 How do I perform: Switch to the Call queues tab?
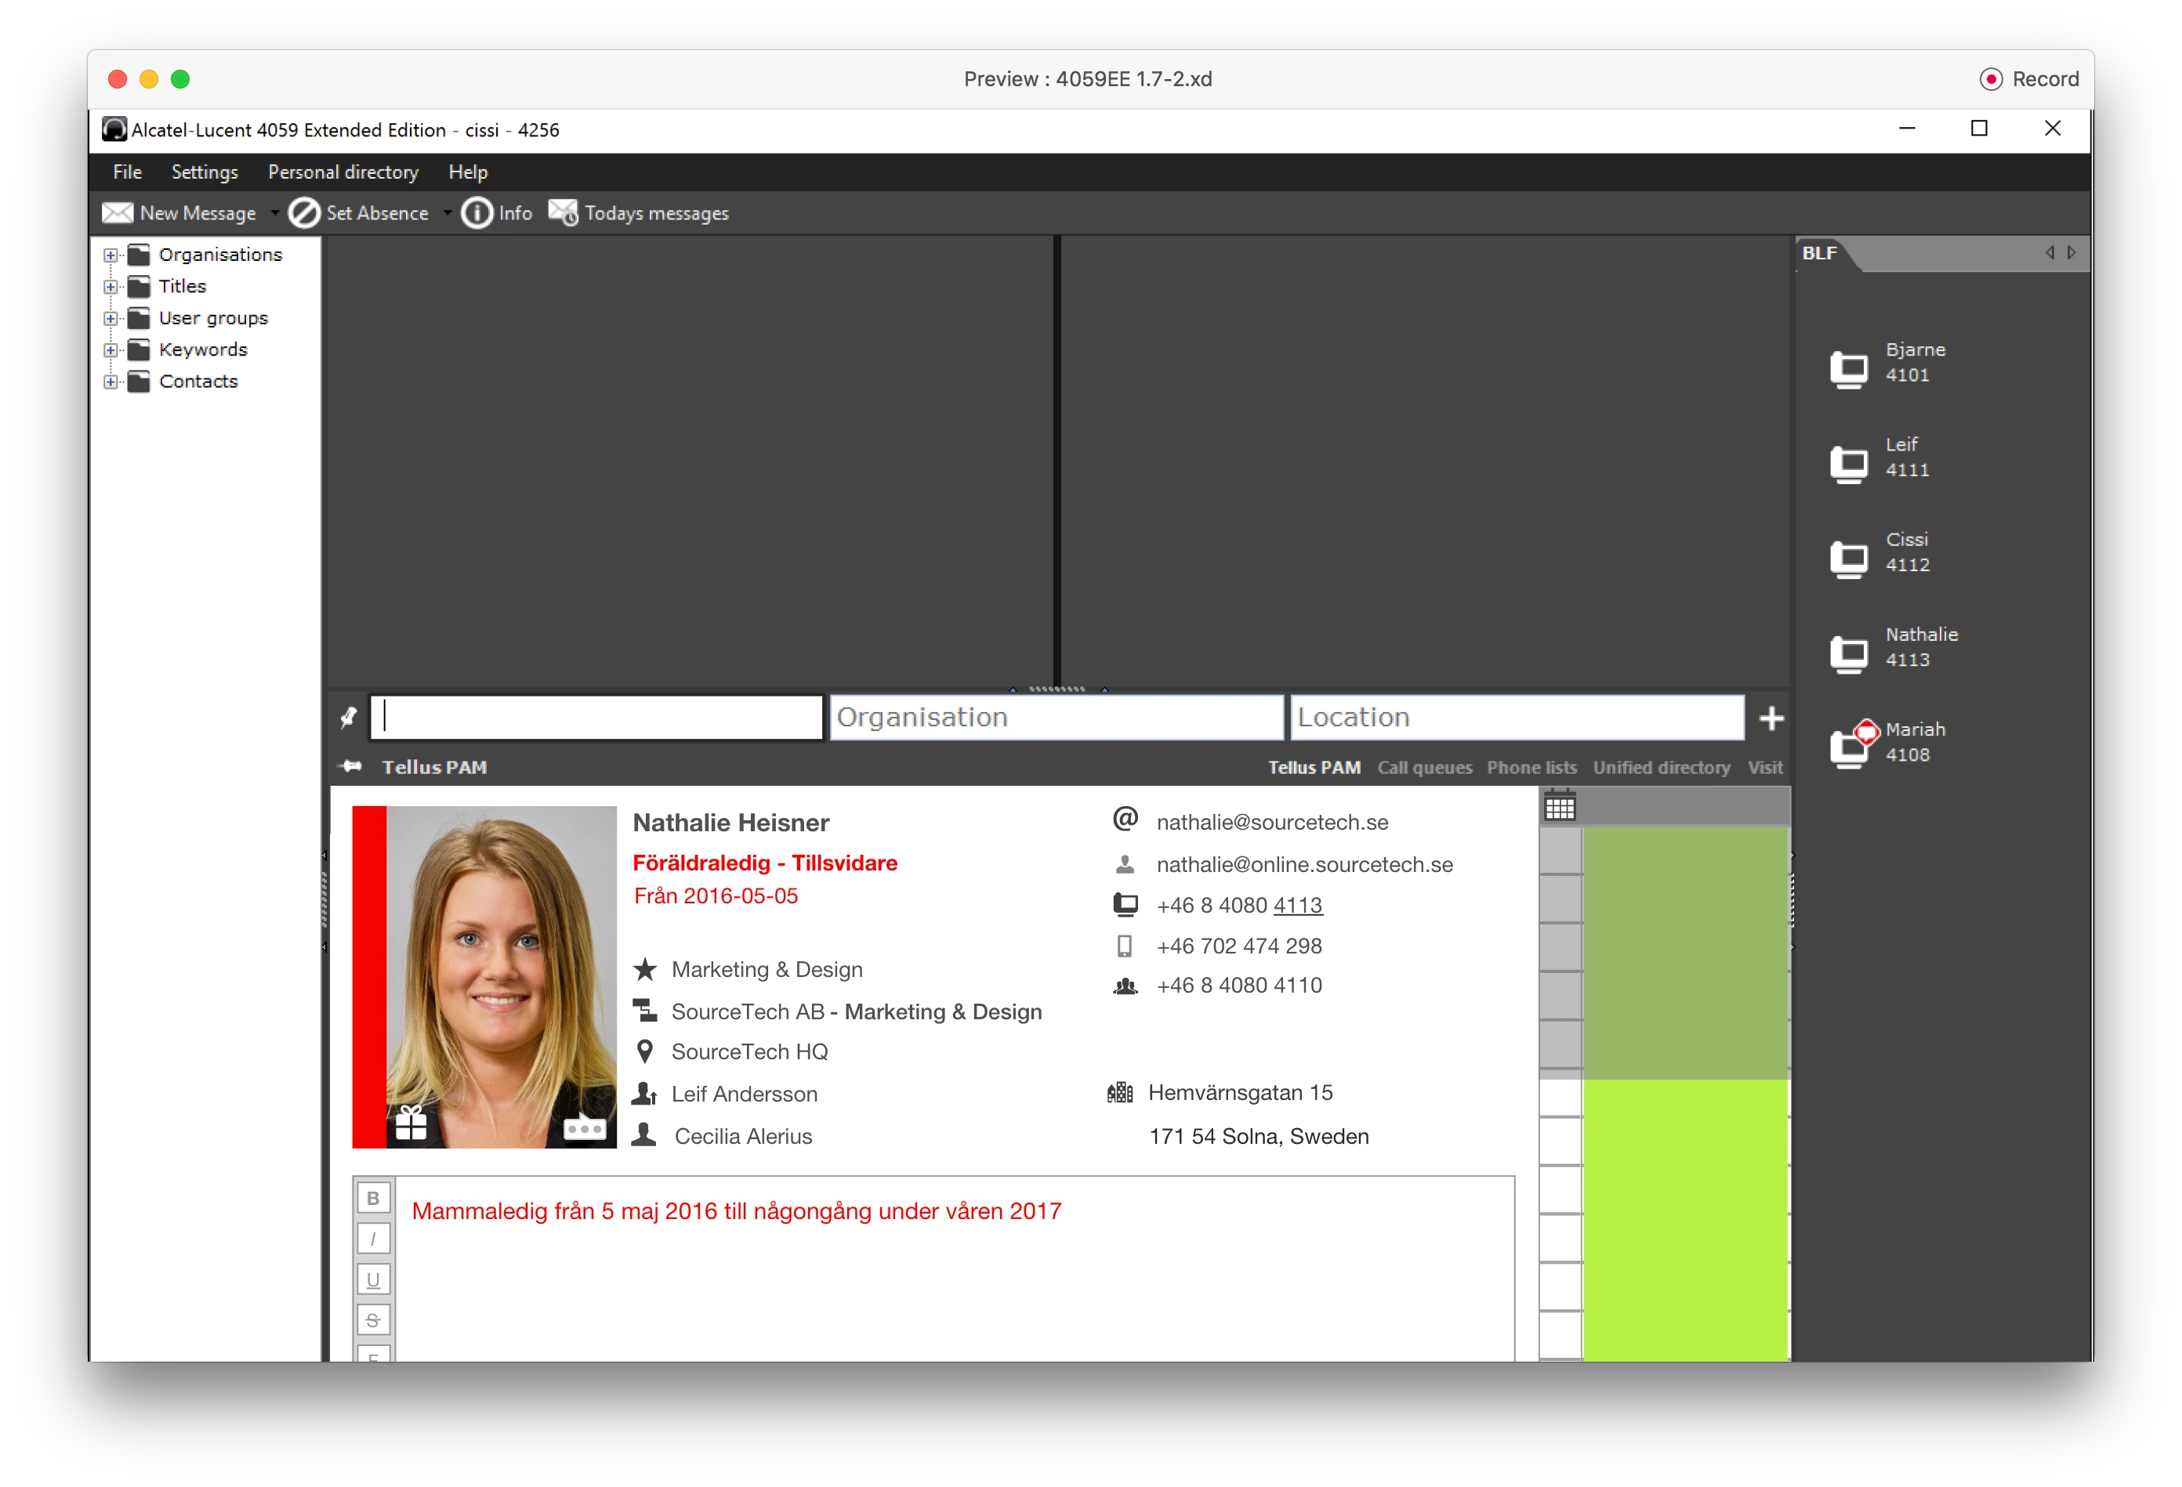point(1424,768)
